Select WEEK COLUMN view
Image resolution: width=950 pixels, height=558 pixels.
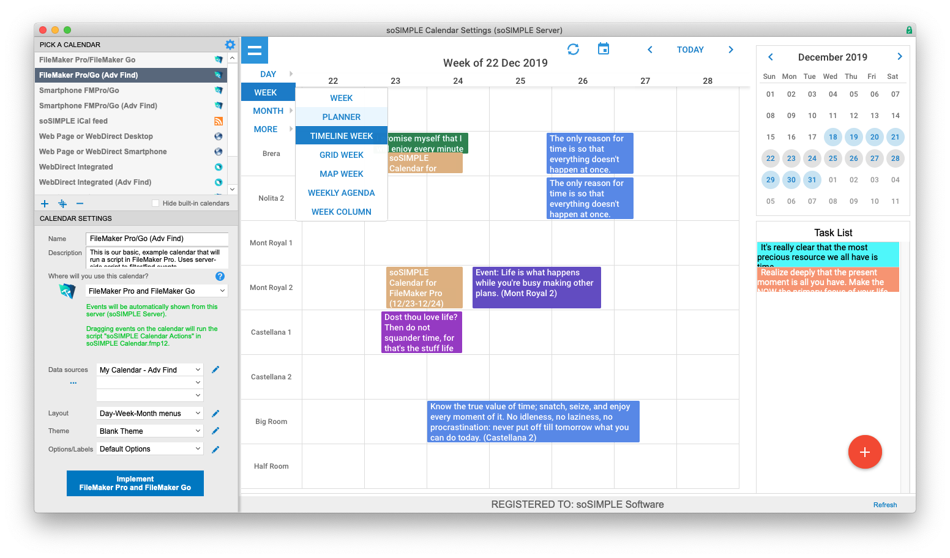(342, 212)
